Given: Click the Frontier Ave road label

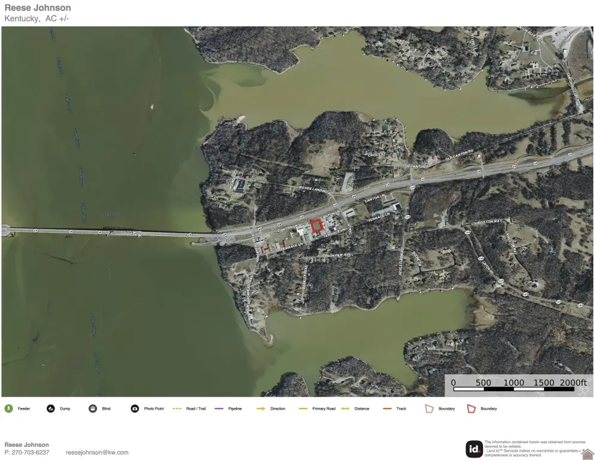Looking at the screenshot, I should pyautogui.click(x=337, y=255).
